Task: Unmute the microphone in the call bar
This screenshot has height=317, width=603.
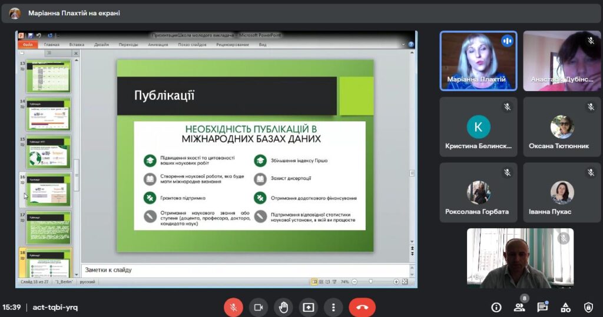Action: [234, 307]
